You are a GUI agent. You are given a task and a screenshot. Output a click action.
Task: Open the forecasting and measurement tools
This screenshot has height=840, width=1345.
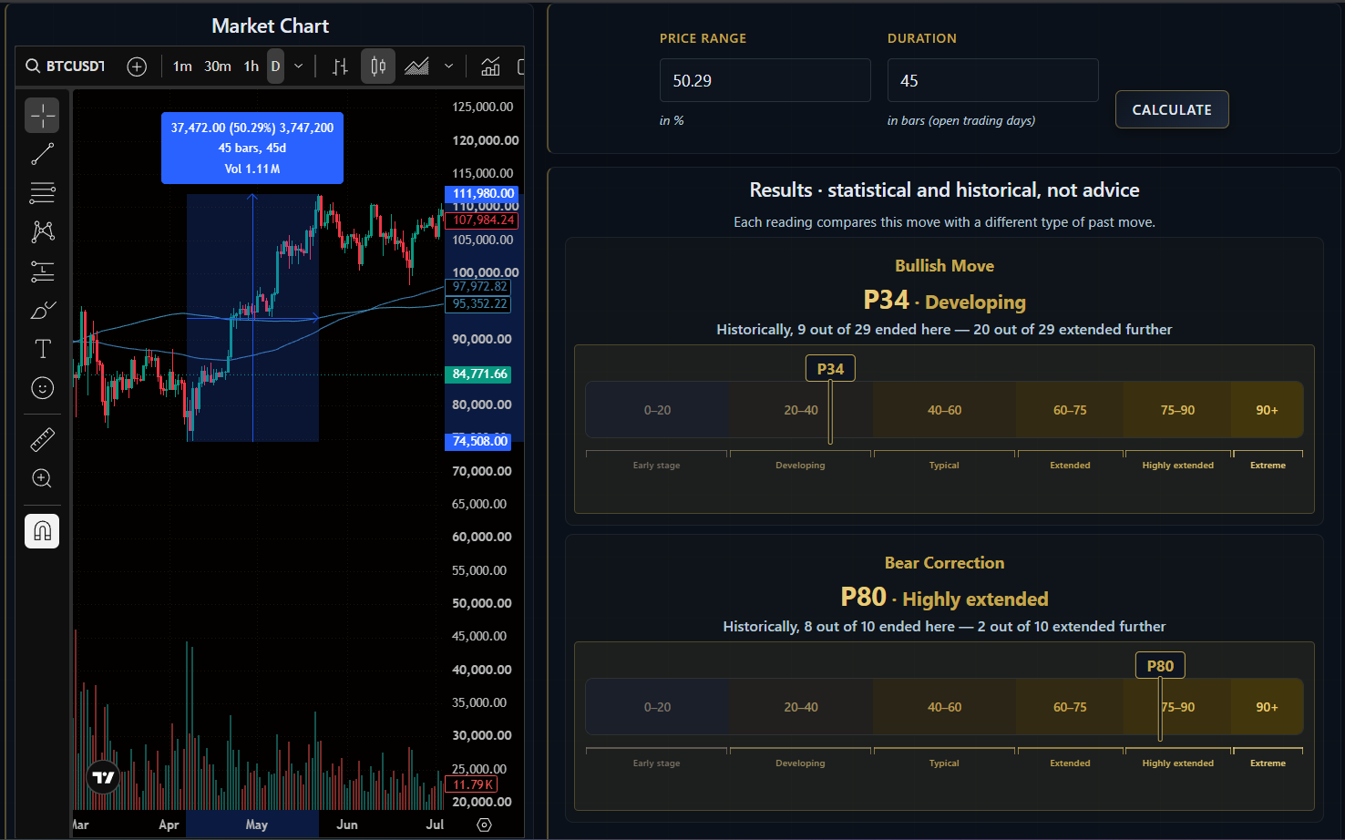42,271
